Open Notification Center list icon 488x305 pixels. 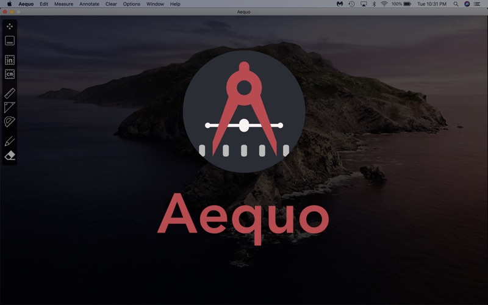(477, 4)
